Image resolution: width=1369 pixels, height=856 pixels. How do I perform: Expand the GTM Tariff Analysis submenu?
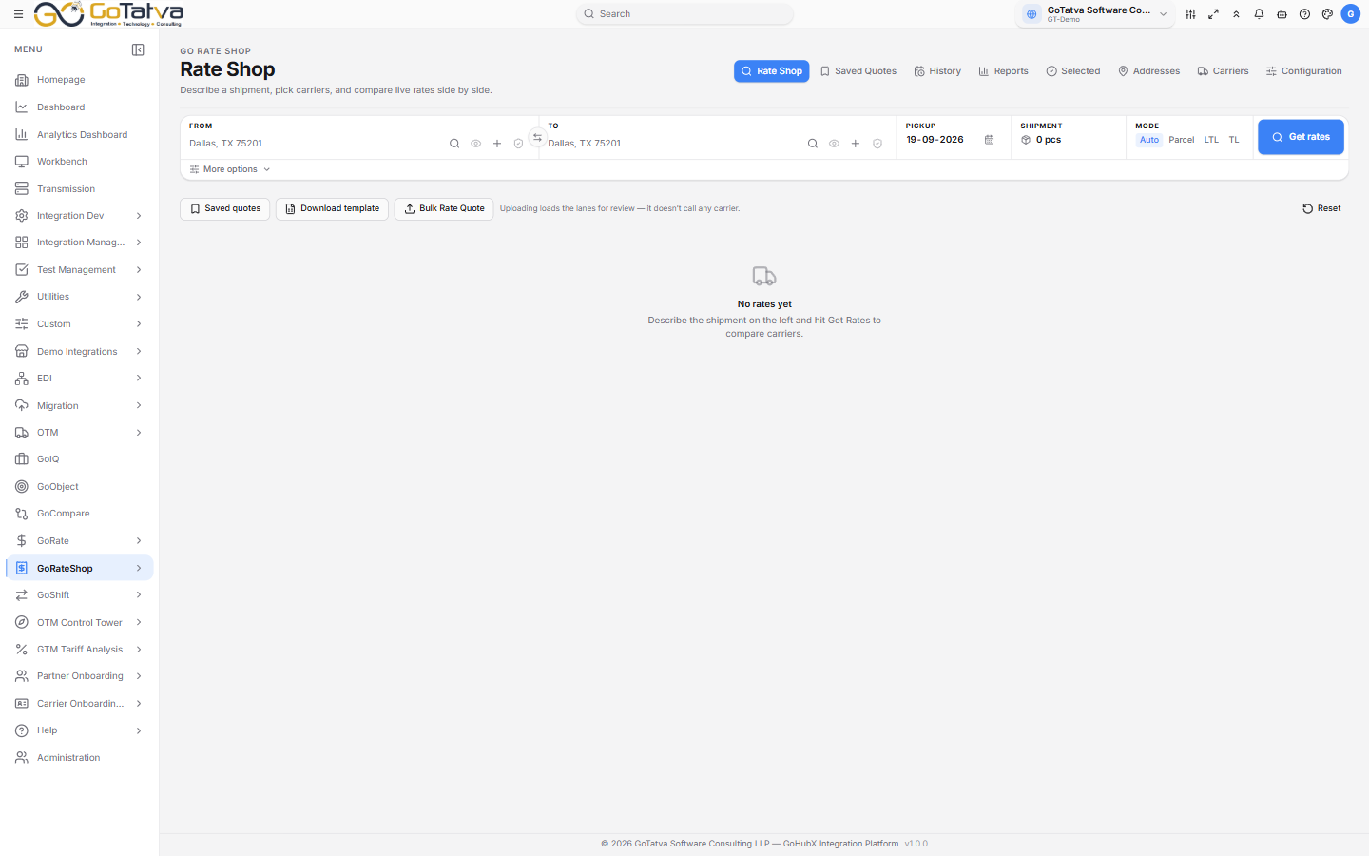tap(80, 650)
